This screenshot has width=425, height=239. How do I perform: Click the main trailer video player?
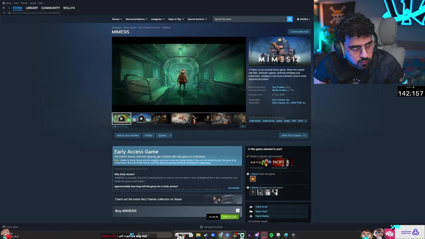tap(179, 75)
